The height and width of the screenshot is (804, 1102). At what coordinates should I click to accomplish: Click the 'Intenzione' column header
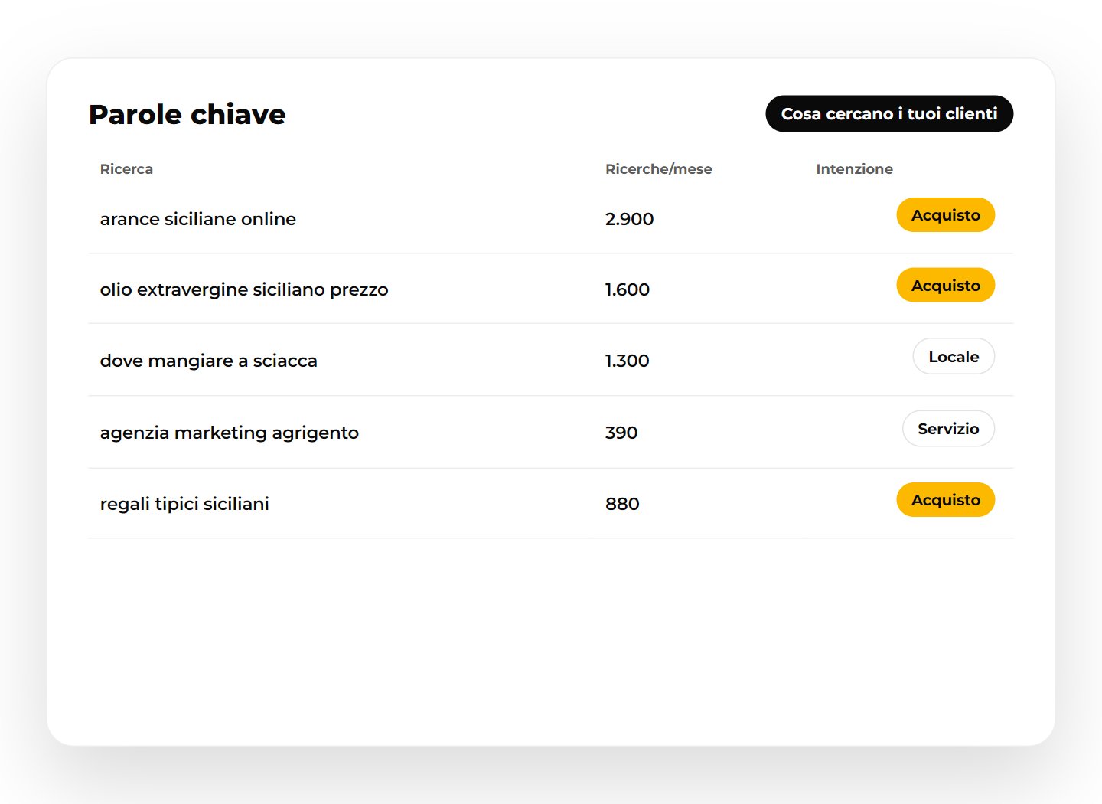pyautogui.click(x=854, y=168)
